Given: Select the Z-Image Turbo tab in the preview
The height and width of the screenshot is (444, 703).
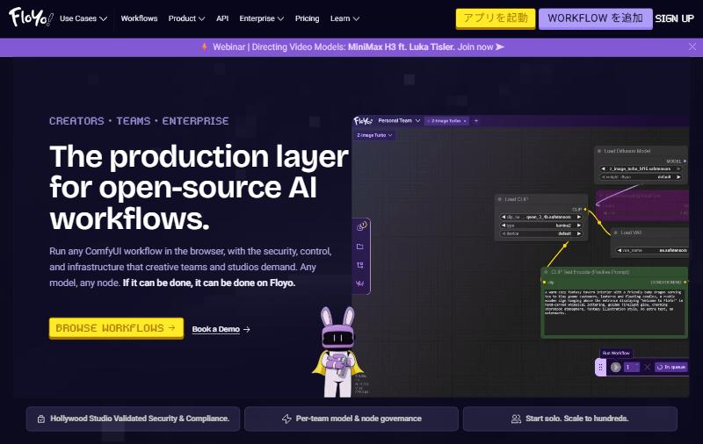Looking at the screenshot, I should point(445,121).
